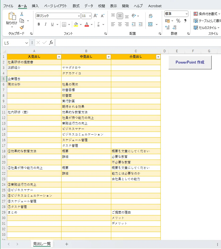
Task: Click the Select All corner triangle
Action: [5, 51]
